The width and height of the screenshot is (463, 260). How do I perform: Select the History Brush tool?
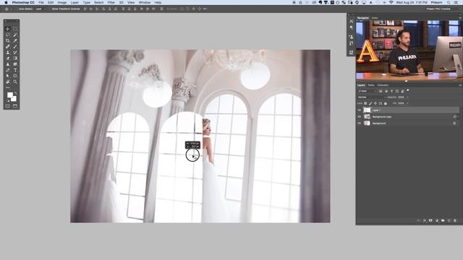tap(15, 53)
